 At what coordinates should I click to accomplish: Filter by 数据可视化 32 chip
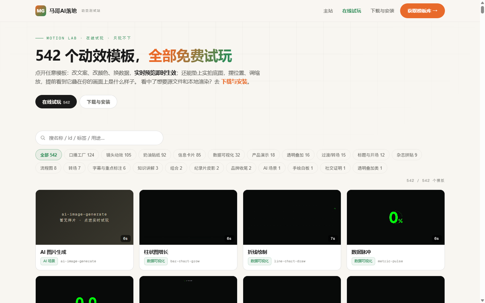pyautogui.click(x=226, y=155)
